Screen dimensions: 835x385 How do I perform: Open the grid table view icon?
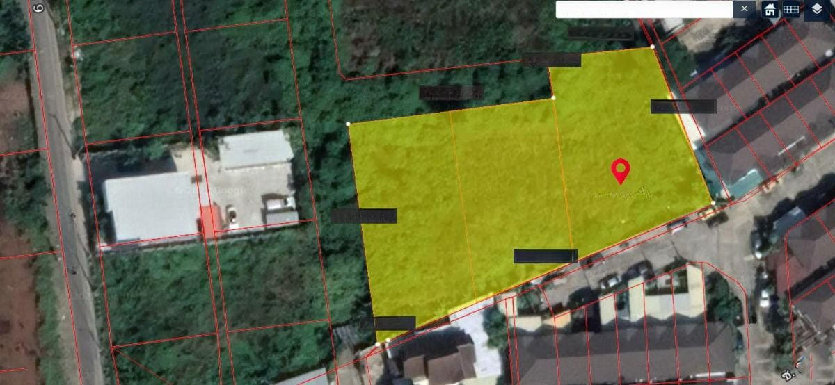point(790,9)
